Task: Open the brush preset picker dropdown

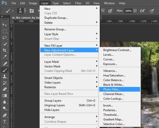Action: (25, 11)
